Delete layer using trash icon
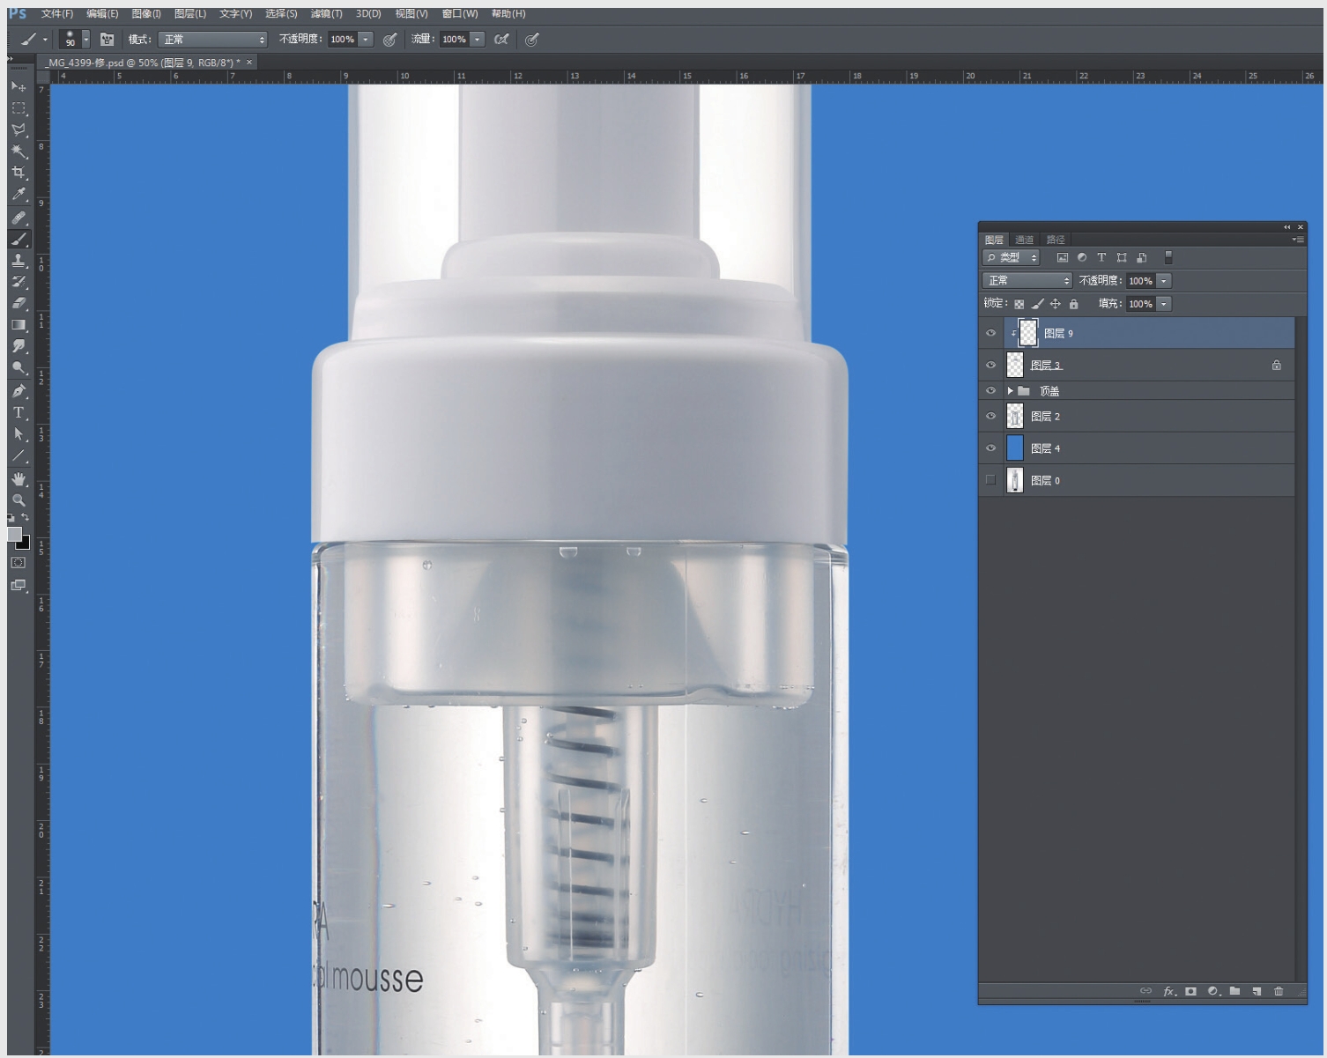Image resolution: width=1327 pixels, height=1058 pixels. tap(1279, 991)
